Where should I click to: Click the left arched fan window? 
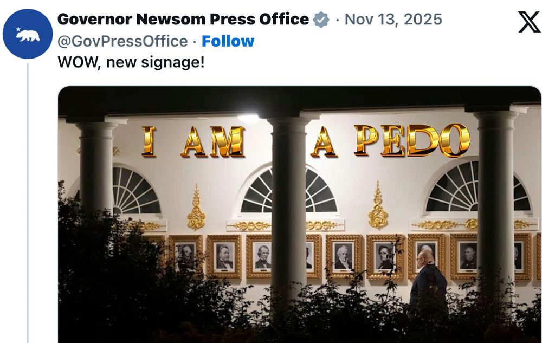pos(136,190)
